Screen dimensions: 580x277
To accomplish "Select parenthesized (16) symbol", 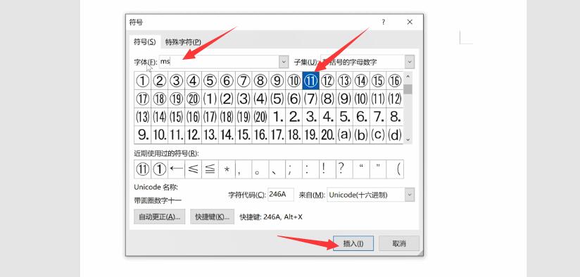I will point(193,117).
